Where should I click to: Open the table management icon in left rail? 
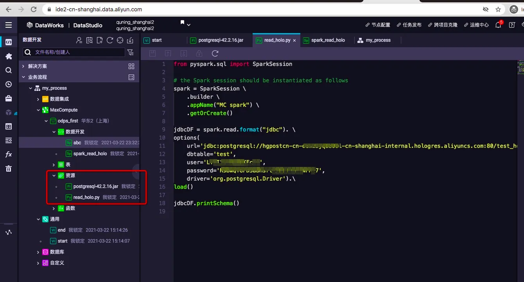9,126
